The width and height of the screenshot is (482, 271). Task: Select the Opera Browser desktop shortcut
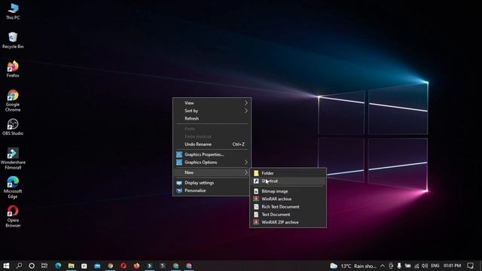pyautogui.click(x=13, y=216)
